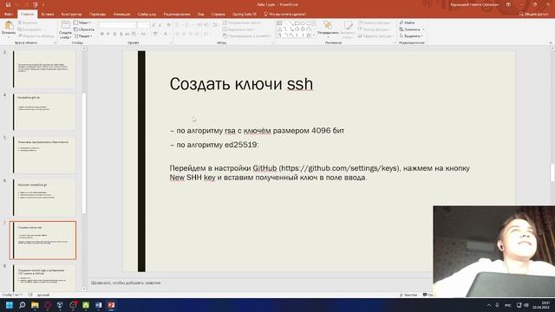This screenshot has width=555, height=312.
Task: Open the Notes (Заметки) status bar button
Action: click(408, 295)
